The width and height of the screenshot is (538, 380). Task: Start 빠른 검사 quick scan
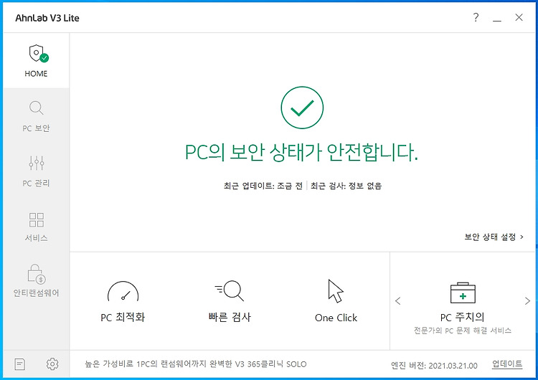[x=230, y=301]
